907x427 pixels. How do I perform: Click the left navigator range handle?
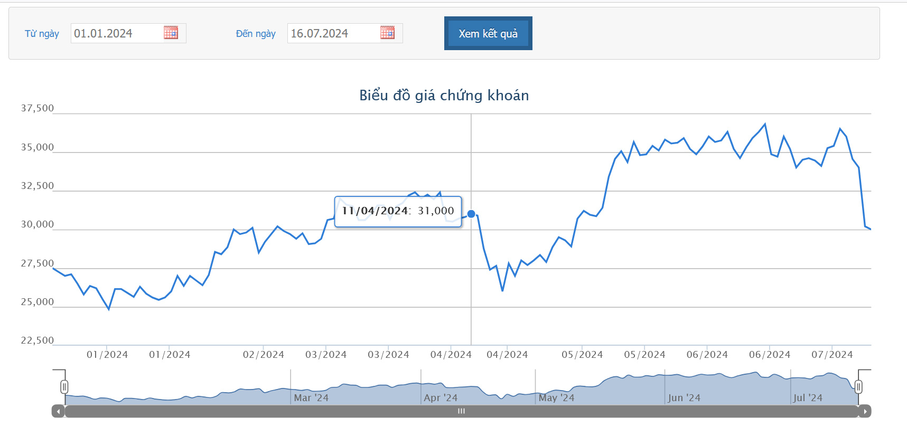point(64,387)
